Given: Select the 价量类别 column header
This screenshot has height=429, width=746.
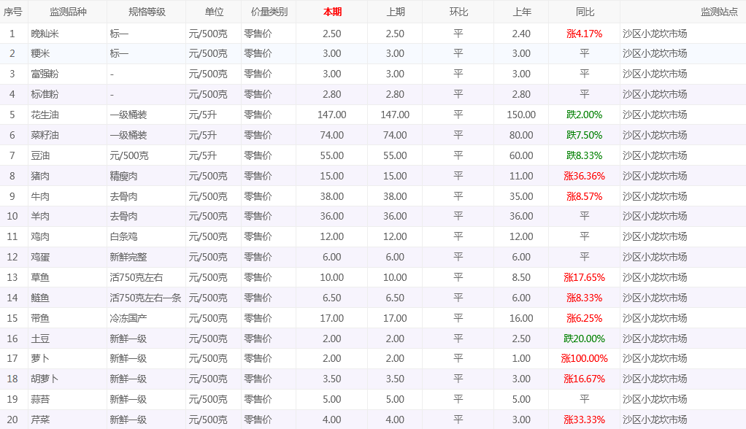Looking at the screenshot, I should (269, 12).
